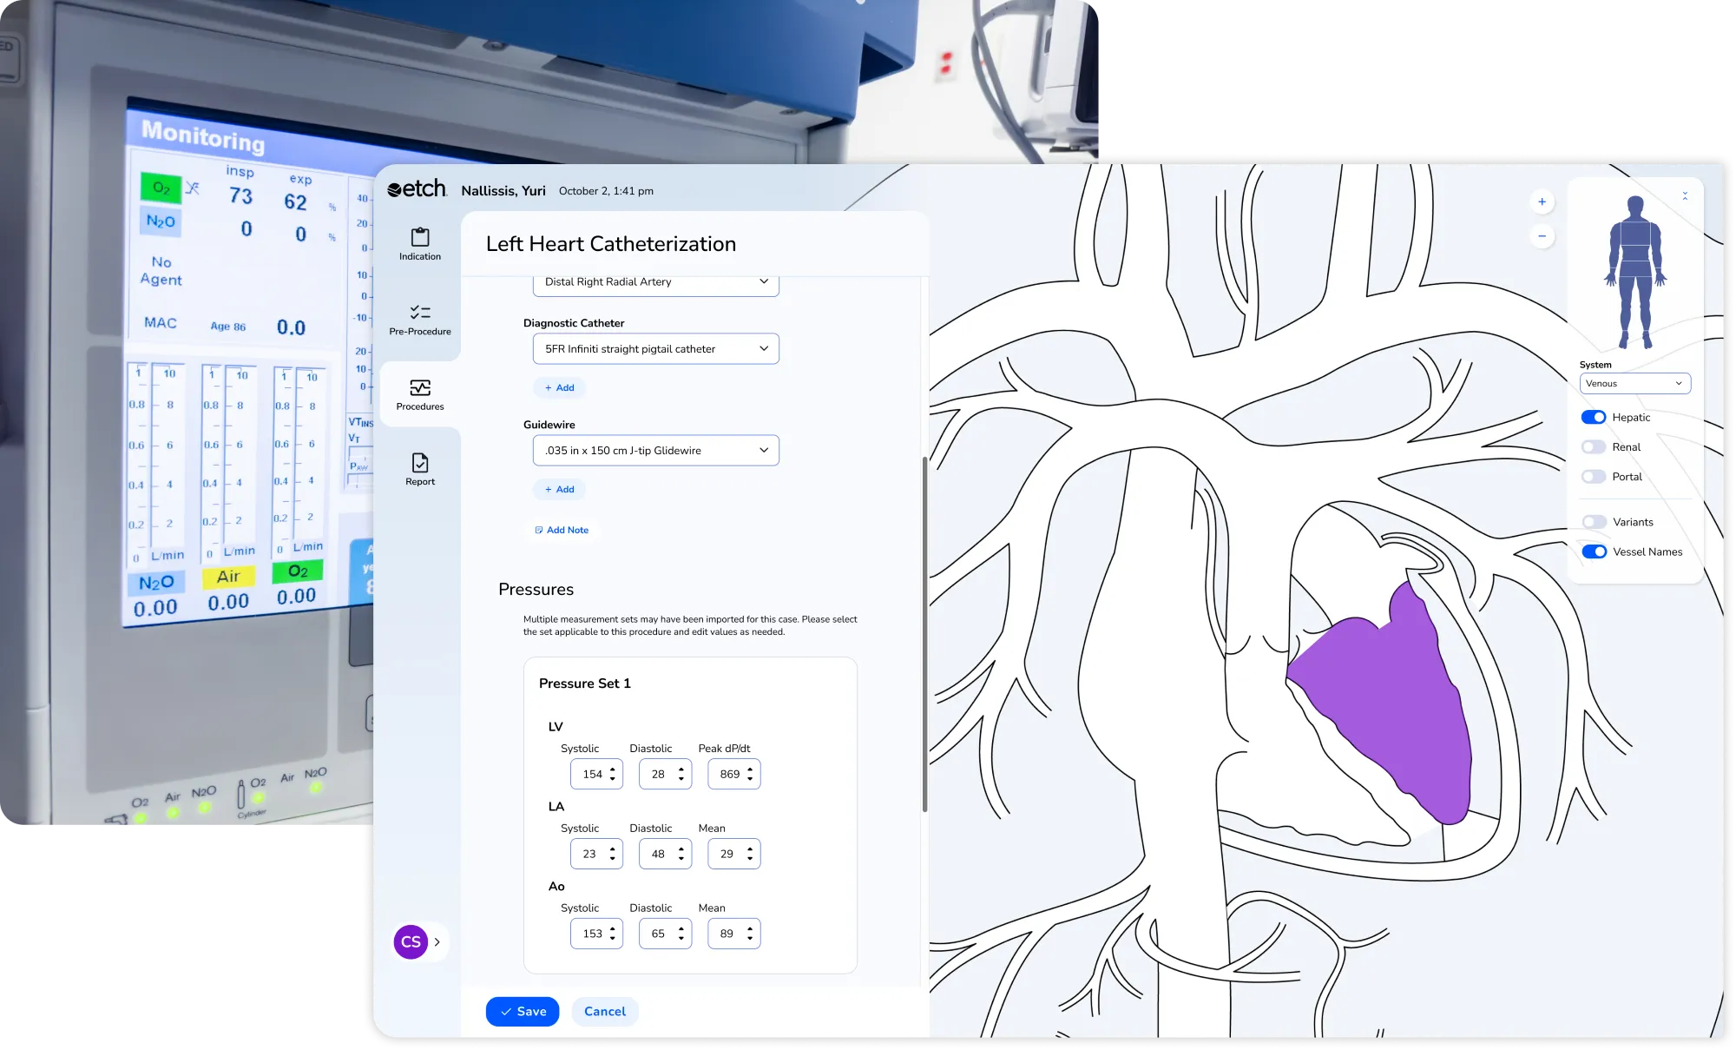Open the Guidewire dropdown
The height and width of the screenshot is (1050, 1736).
[655, 451]
